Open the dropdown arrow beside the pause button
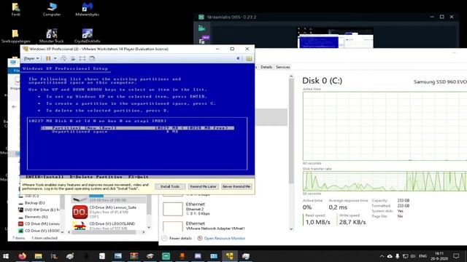The height and width of the screenshot is (262, 467). [x=55, y=58]
